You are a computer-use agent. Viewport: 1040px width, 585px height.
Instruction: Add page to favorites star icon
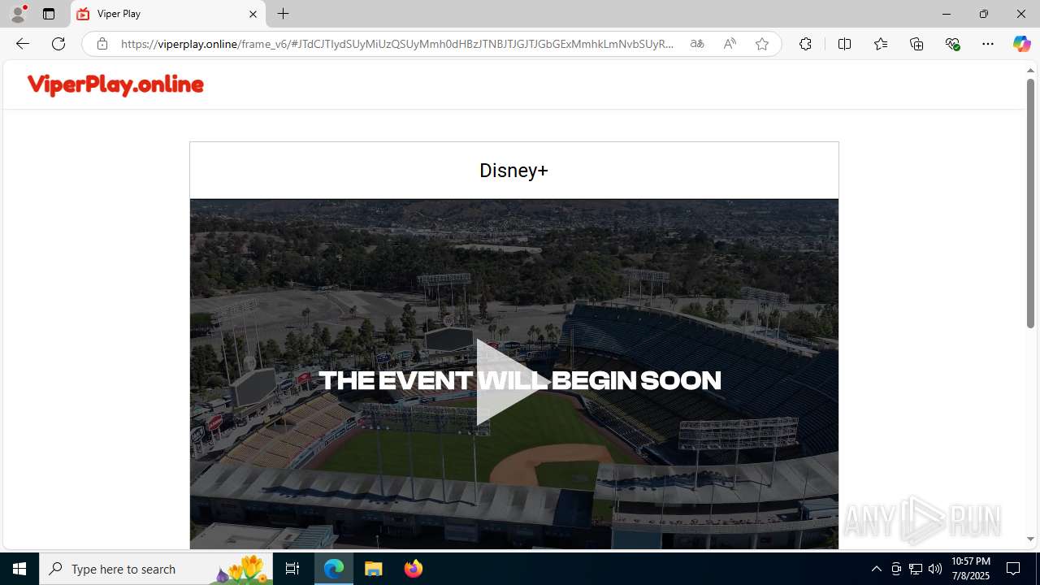(762, 44)
